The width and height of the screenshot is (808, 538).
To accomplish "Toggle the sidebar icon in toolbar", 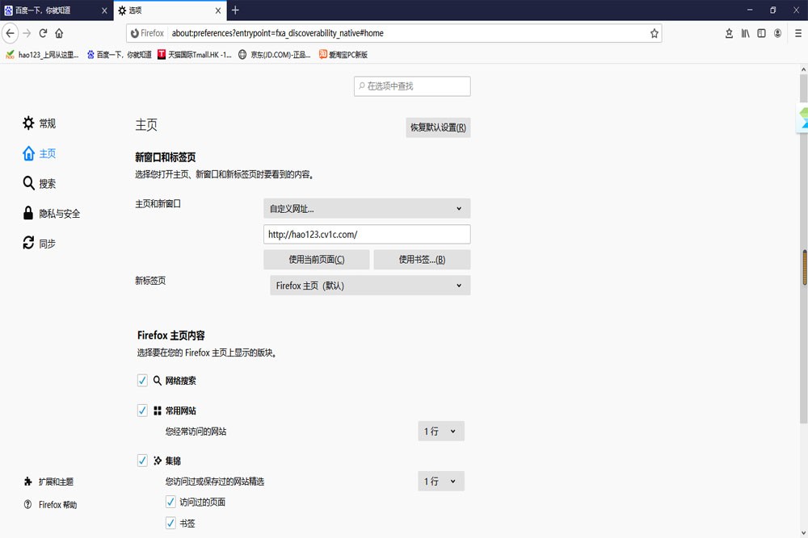I will pos(761,33).
